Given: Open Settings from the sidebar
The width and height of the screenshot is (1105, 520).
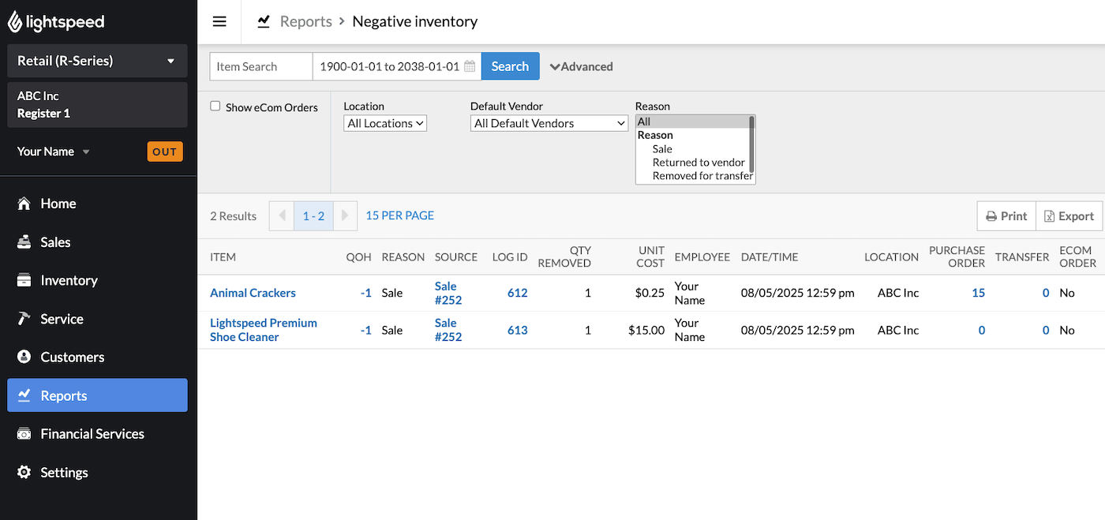Looking at the screenshot, I should click(63, 472).
